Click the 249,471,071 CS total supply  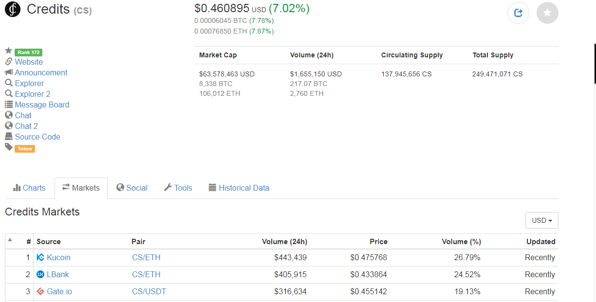point(497,74)
